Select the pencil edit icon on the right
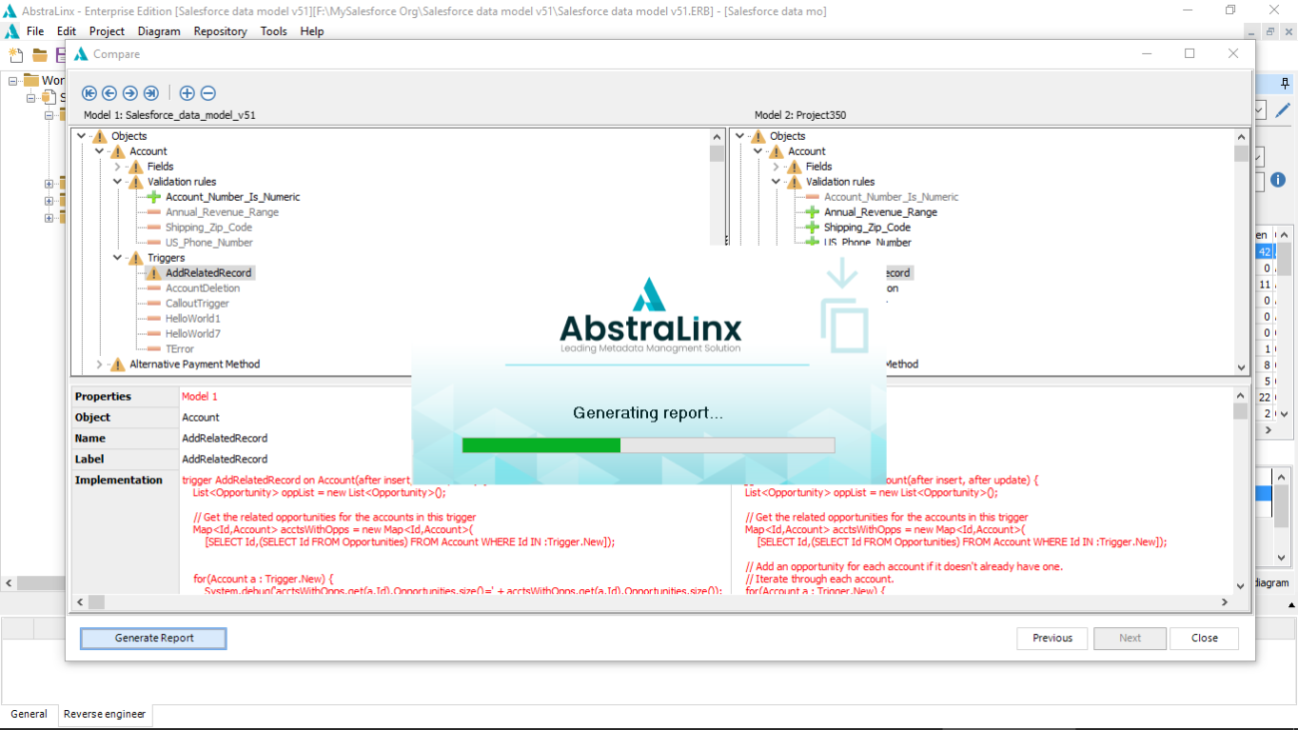This screenshot has height=730, width=1298. tap(1285, 110)
